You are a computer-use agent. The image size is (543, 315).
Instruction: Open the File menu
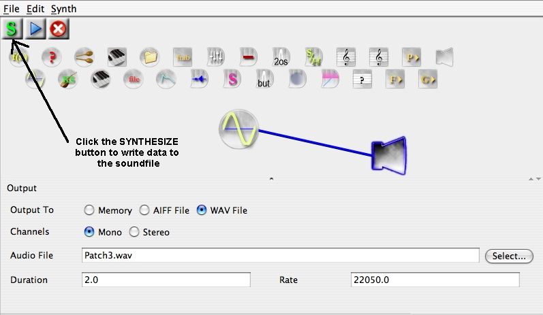pyautogui.click(x=11, y=9)
